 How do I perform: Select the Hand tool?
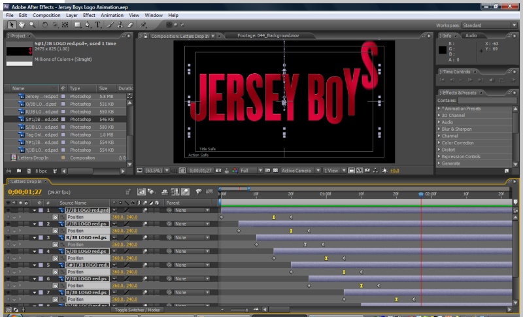click(21, 25)
